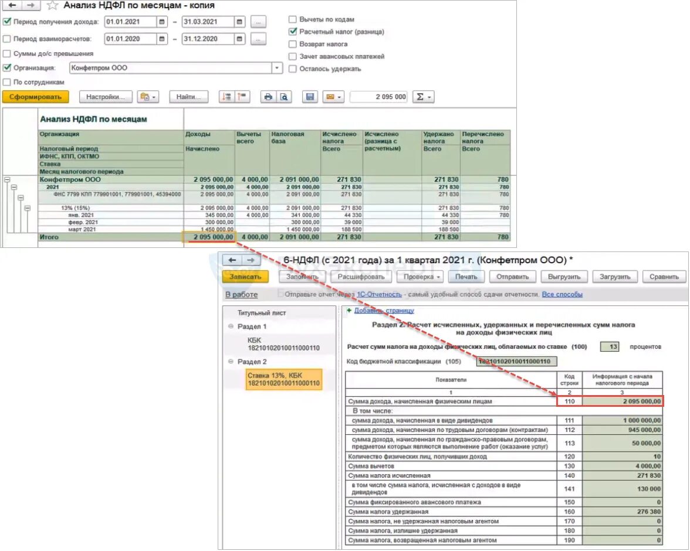Click Записать in the 6-НДФЛ form
The height and width of the screenshot is (551, 690).
[245, 277]
